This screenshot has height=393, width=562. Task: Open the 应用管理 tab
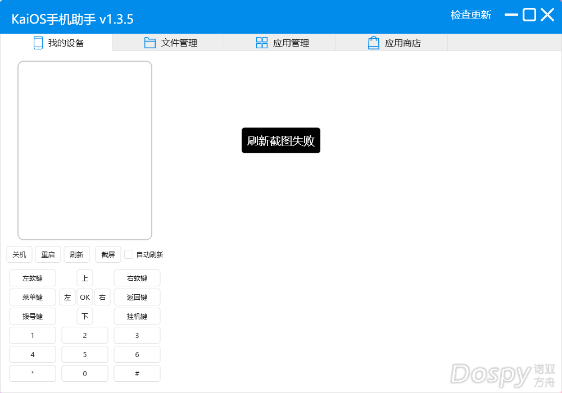pyautogui.click(x=280, y=43)
